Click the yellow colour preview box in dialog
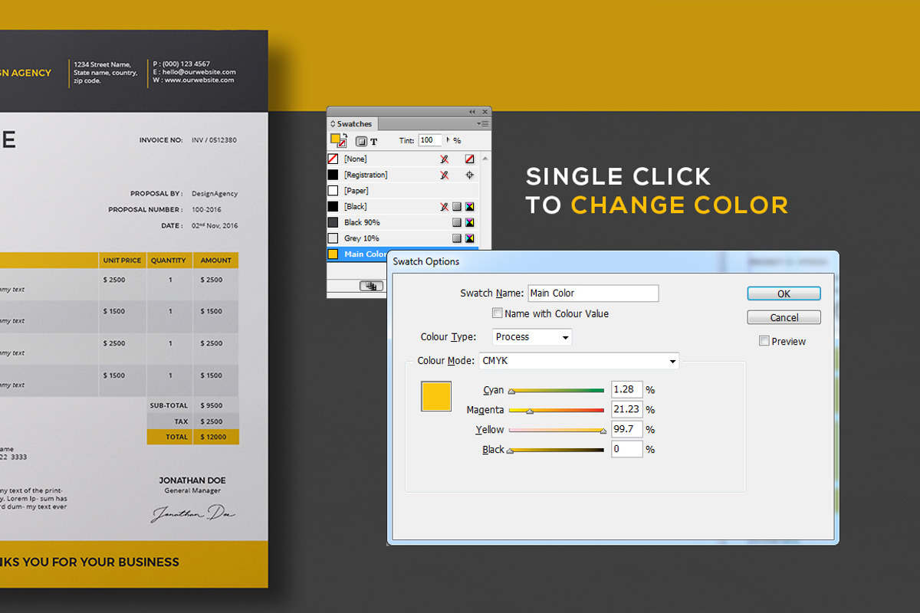This screenshot has width=920, height=613. click(436, 396)
